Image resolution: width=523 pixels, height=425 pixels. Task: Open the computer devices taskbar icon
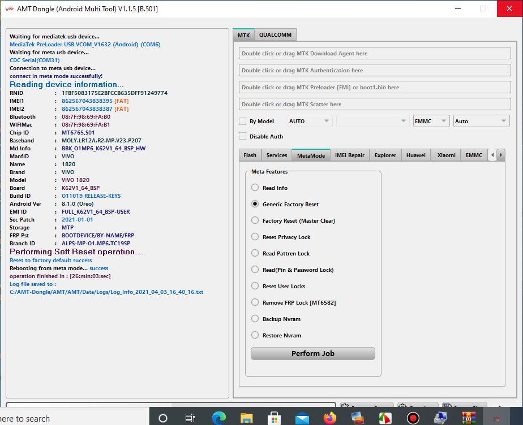(440, 418)
